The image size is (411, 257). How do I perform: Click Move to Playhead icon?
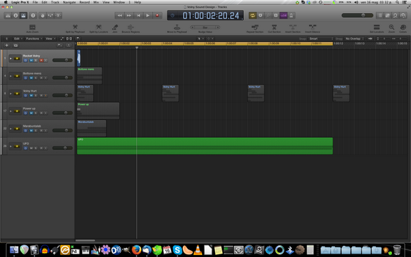click(177, 27)
